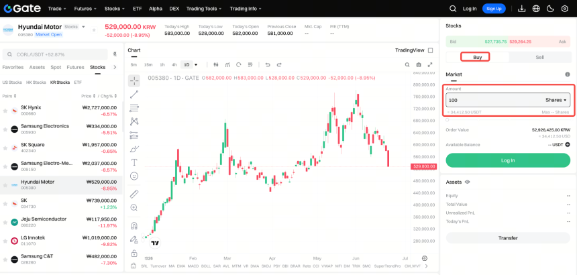Select the pattern nodes drawing tool
The image size is (577, 275).
tap(134, 121)
